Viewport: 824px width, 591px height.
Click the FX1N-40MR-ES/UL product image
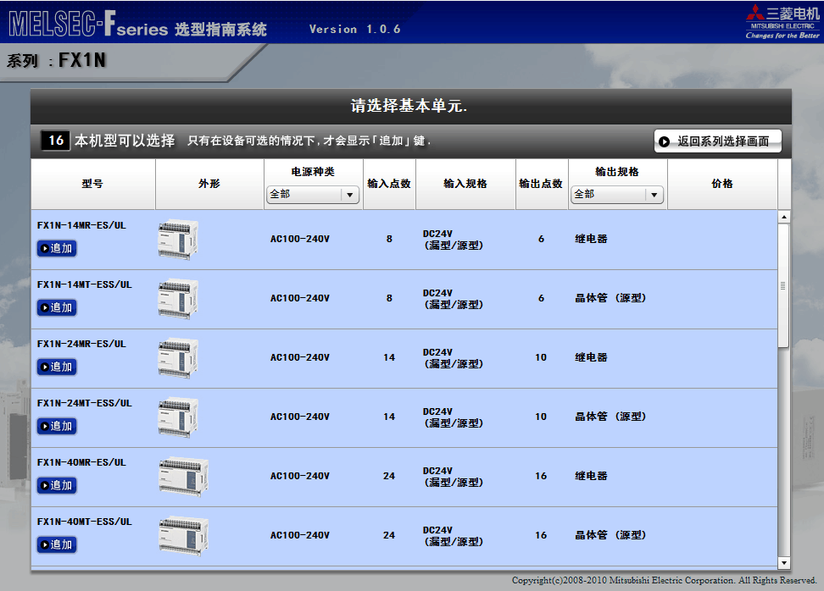pyautogui.click(x=184, y=477)
